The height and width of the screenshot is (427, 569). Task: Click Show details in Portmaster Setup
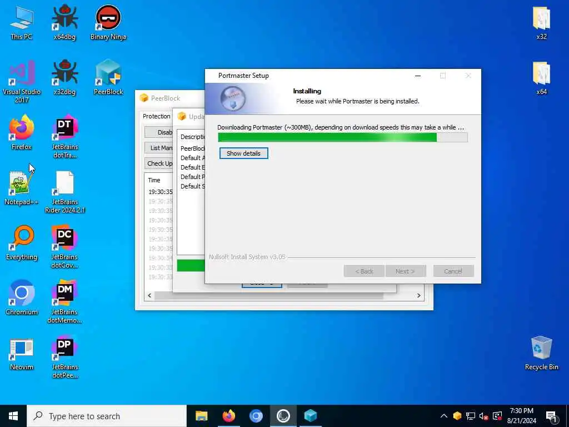(243, 153)
